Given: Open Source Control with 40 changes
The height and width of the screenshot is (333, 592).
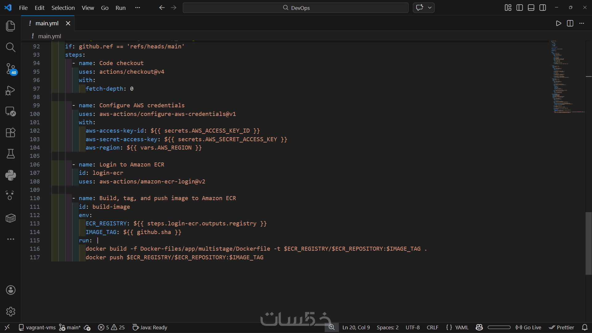Looking at the screenshot, I should (x=10, y=68).
